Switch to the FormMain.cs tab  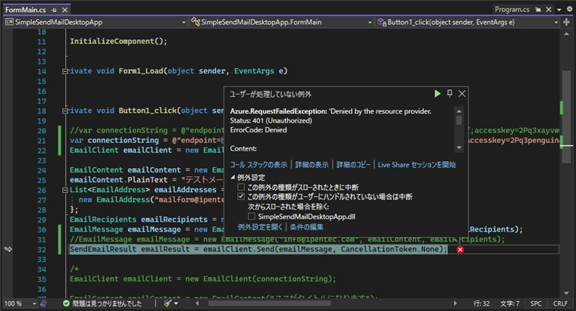pyautogui.click(x=25, y=10)
